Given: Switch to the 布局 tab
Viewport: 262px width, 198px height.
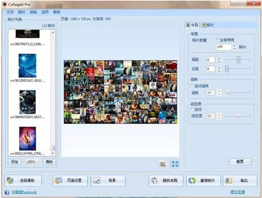Looking at the screenshot, I should [192, 25].
